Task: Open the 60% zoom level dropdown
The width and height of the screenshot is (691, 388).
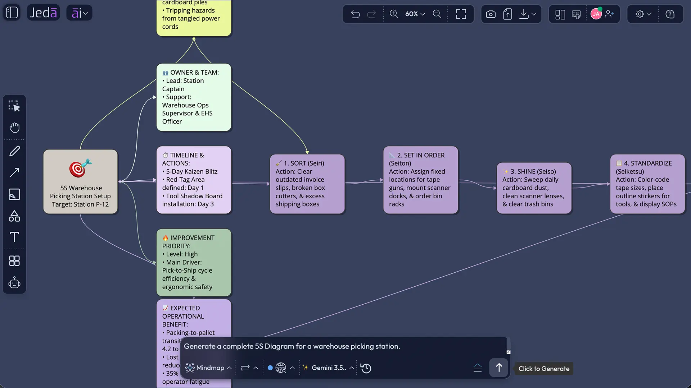Action: (x=415, y=14)
